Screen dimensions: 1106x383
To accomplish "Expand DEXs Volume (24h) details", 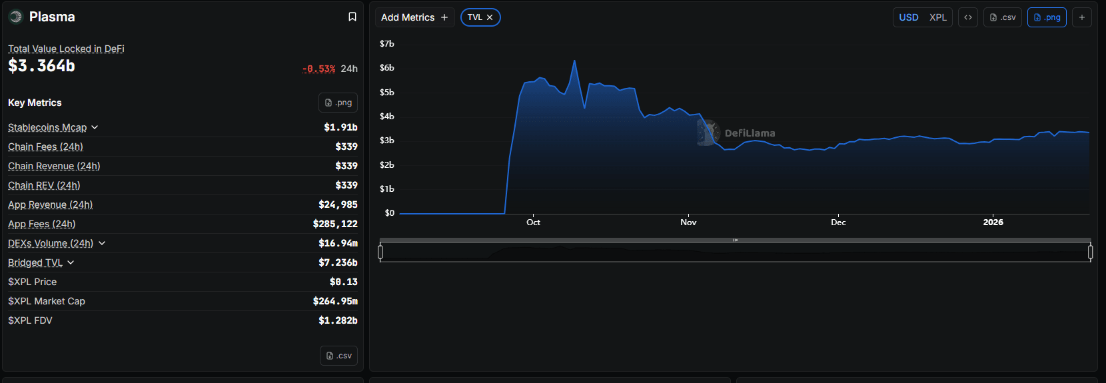I will [x=102, y=243].
